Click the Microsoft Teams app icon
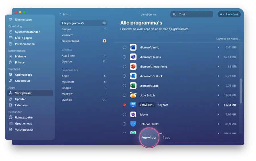 tap(133, 57)
